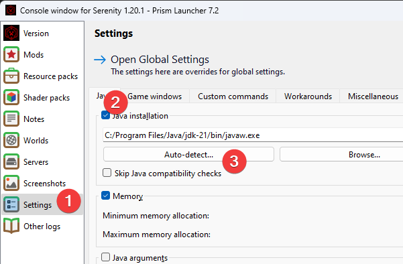
Task: Select the Java tab
Action: (101, 96)
